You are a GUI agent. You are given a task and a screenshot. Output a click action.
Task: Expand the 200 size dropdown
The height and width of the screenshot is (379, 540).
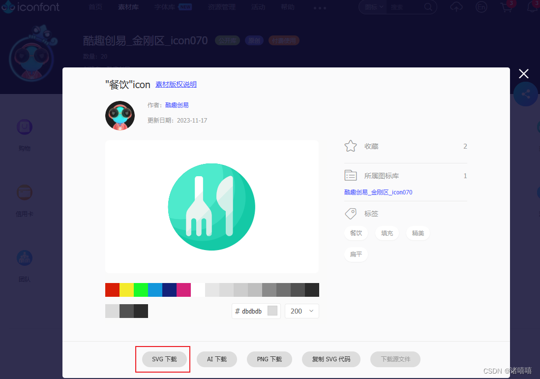coord(302,311)
